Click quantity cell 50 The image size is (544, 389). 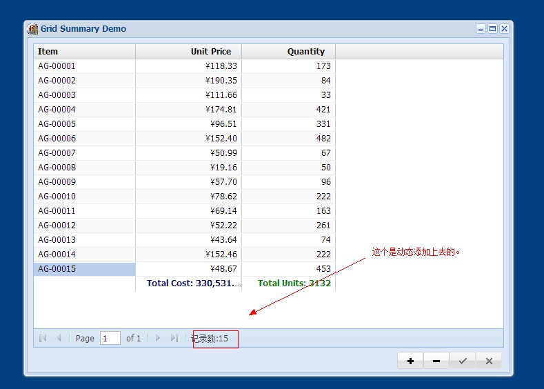(288, 168)
